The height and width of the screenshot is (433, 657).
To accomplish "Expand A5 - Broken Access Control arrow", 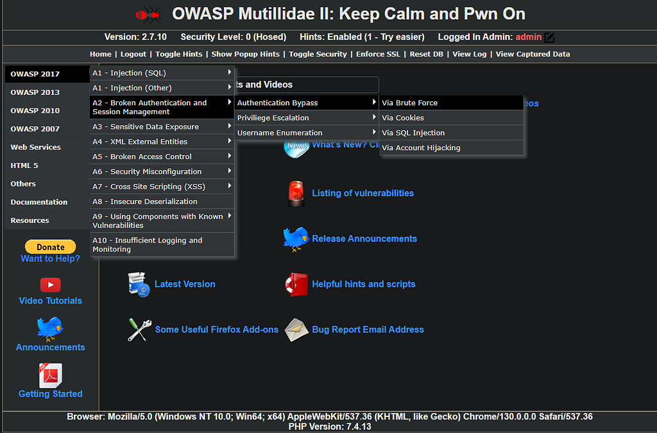I will (229, 156).
